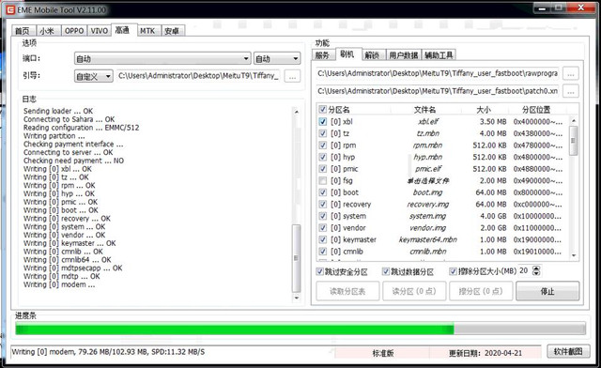The width and height of the screenshot is (601, 368).
Task: Select the keymaster64.mbn file name cell
Action: [x=428, y=239]
